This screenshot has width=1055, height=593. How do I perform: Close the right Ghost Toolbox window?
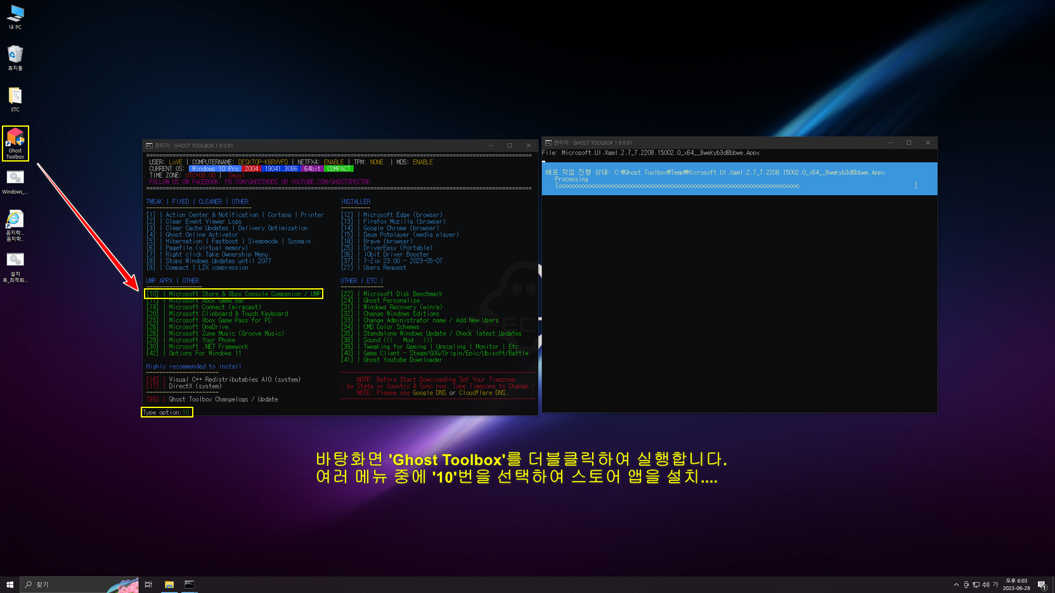pyautogui.click(x=928, y=143)
